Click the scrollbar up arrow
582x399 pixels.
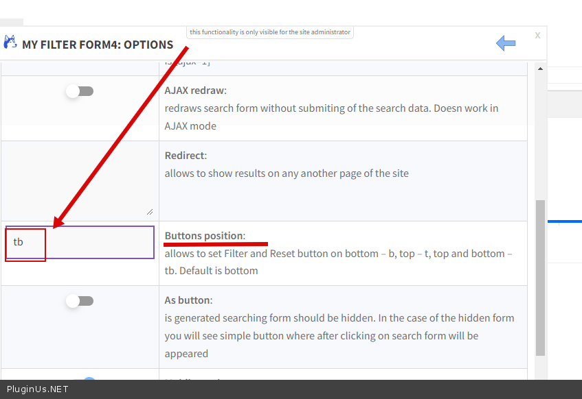(x=540, y=69)
